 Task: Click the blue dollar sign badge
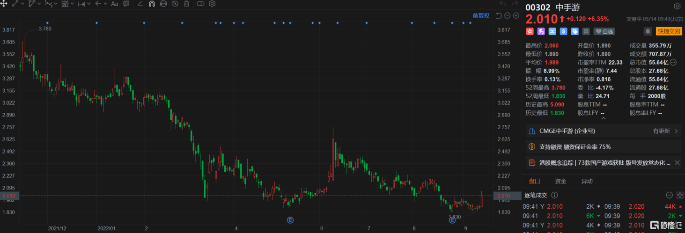(x=563, y=31)
